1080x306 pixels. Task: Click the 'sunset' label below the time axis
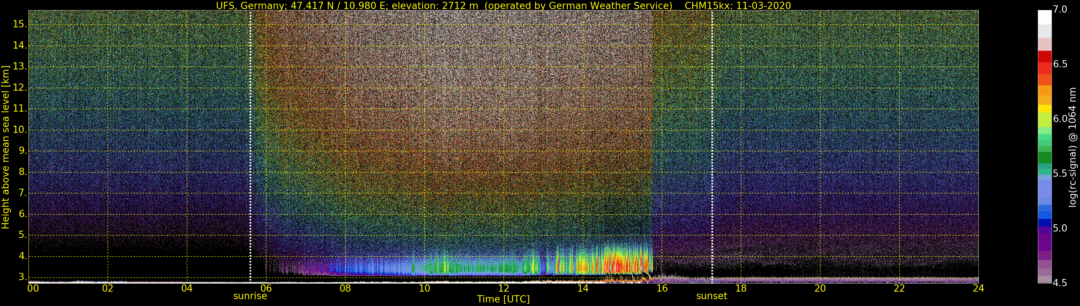coord(711,296)
